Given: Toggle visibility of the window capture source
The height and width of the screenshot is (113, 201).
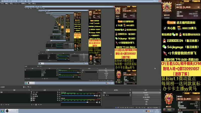Looking at the screenshot, I should [58, 94].
